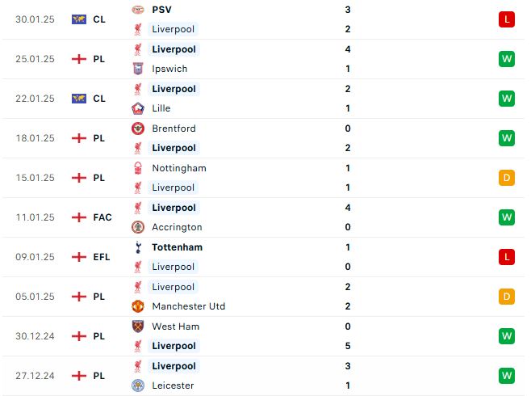Viewport: 531px width, 396px height.
Task: Click the Accrington club crest icon
Action: click(x=138, y=227)
